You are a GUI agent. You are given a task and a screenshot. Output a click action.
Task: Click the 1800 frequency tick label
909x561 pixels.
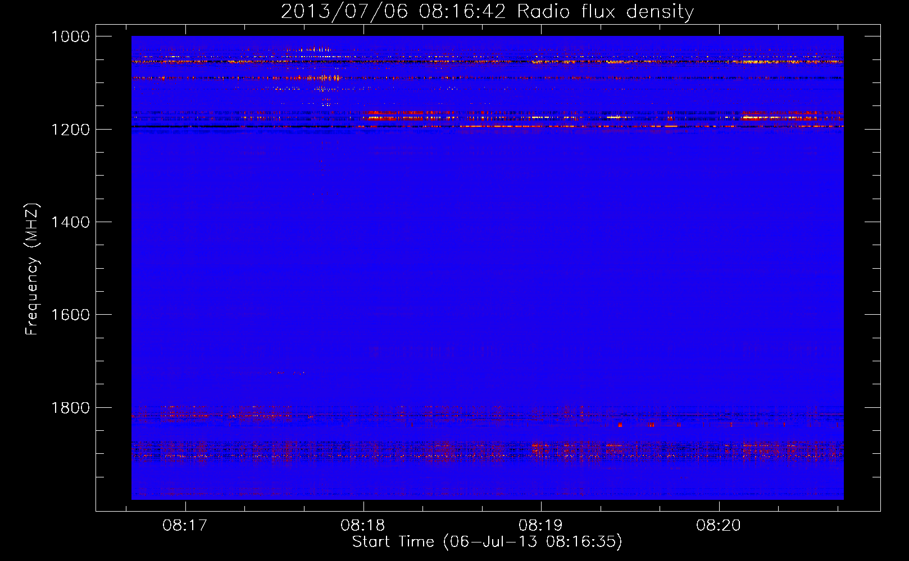click(x=70, y=408)
